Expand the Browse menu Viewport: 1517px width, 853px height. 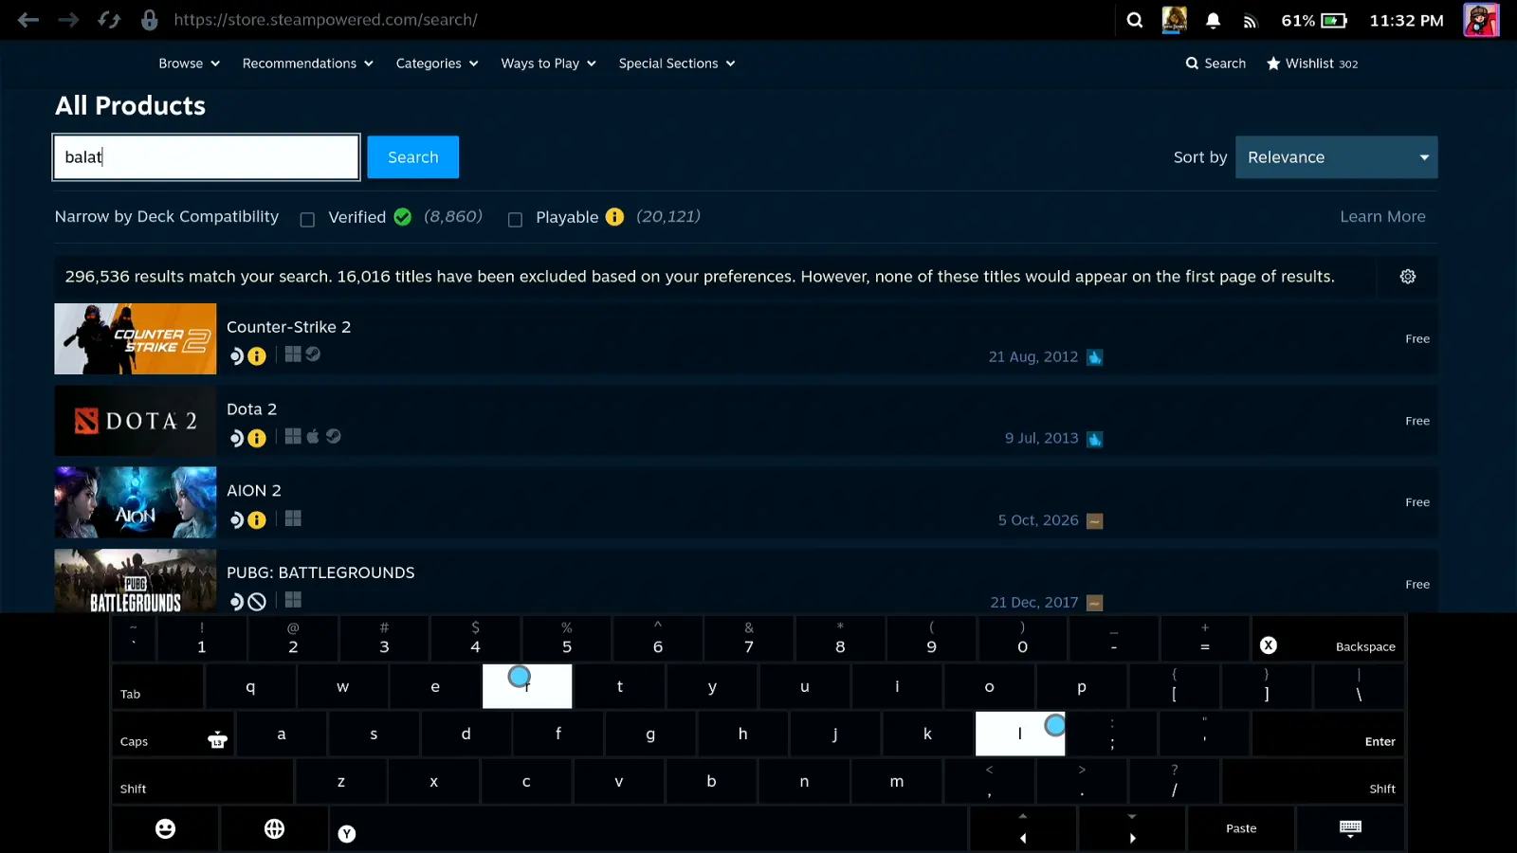point(189,64)
